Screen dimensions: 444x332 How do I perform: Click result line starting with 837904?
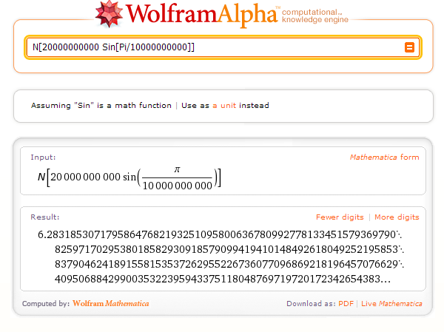coord(229,265)
